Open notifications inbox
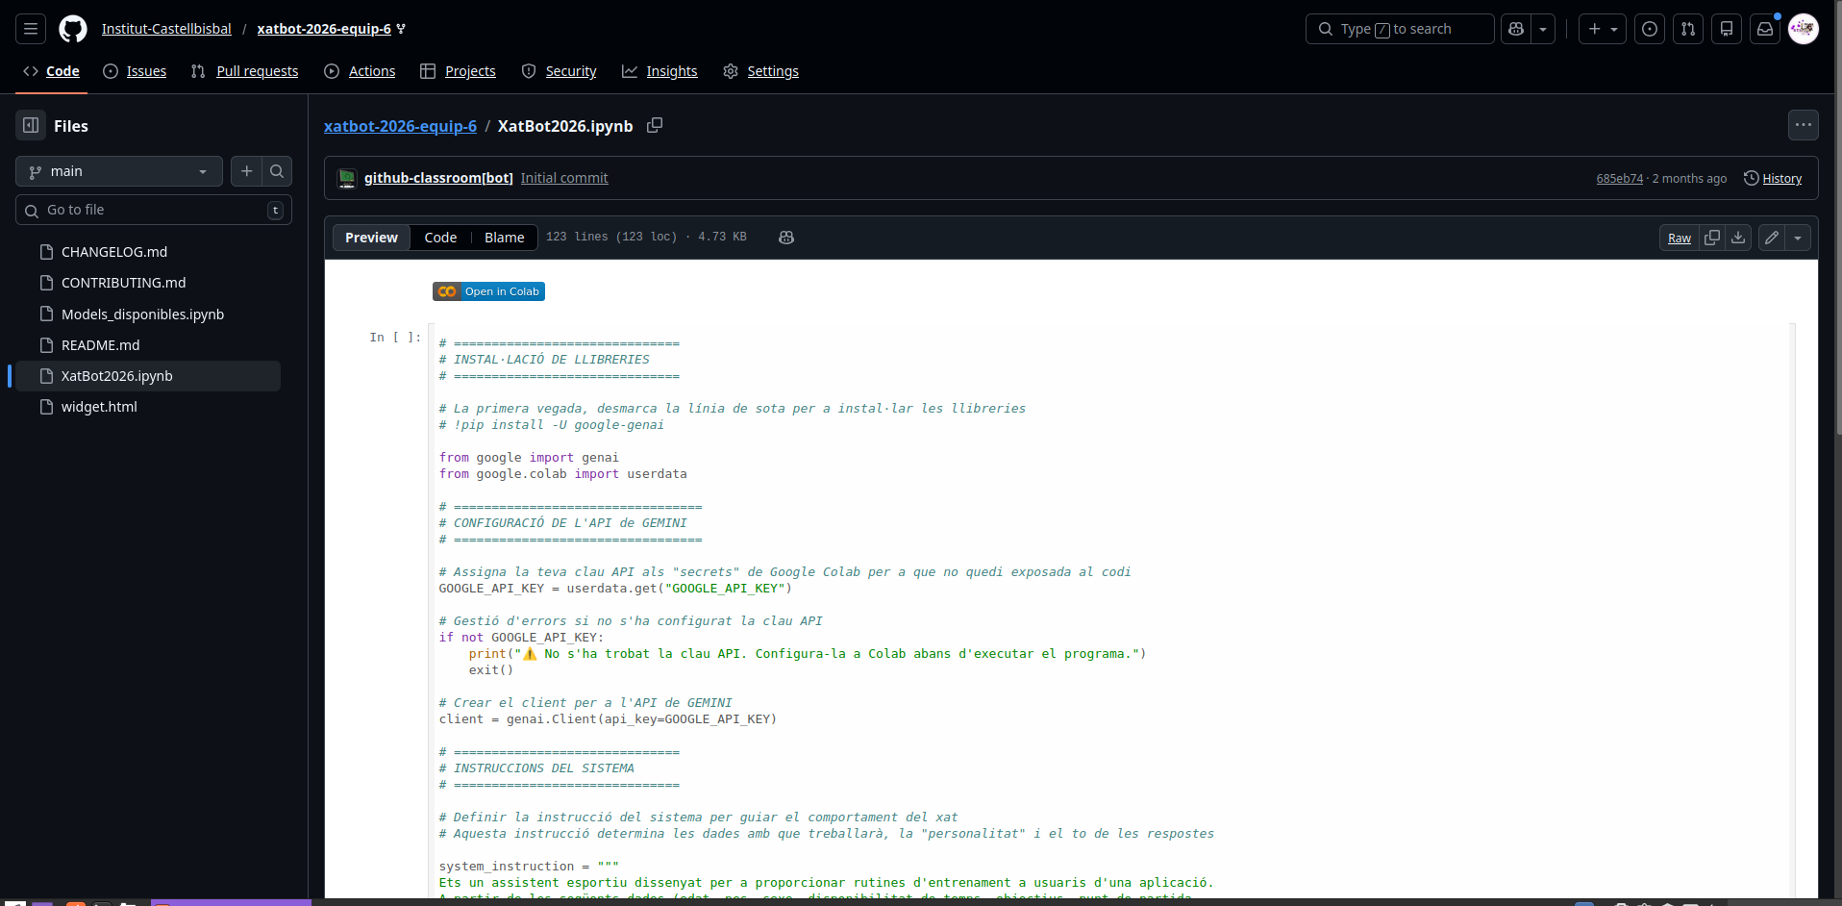Screen dimensions: 1842x906 tap(1765, 29)
